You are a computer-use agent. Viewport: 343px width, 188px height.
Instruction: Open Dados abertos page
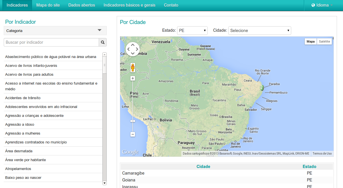point(82,5)
